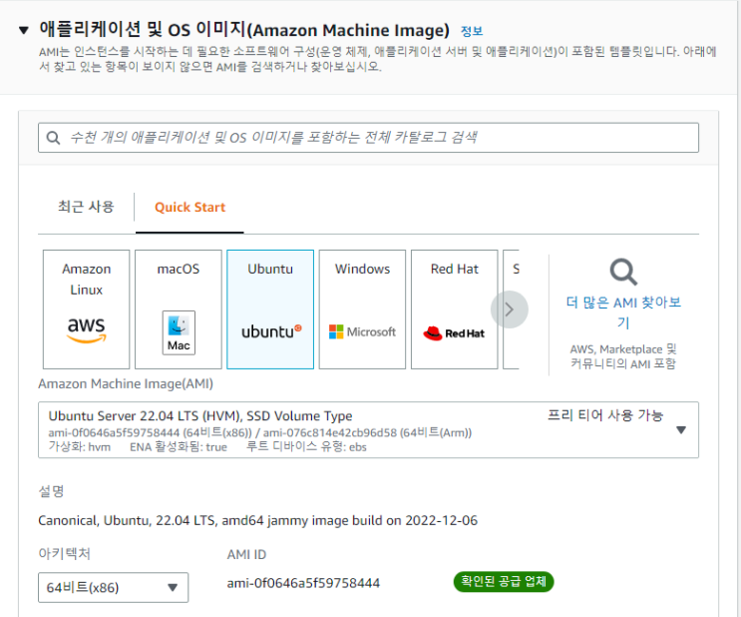Pick the Windows Microsoft logo tile
This screenshot has height=617, width=741.
coord(362,309)
